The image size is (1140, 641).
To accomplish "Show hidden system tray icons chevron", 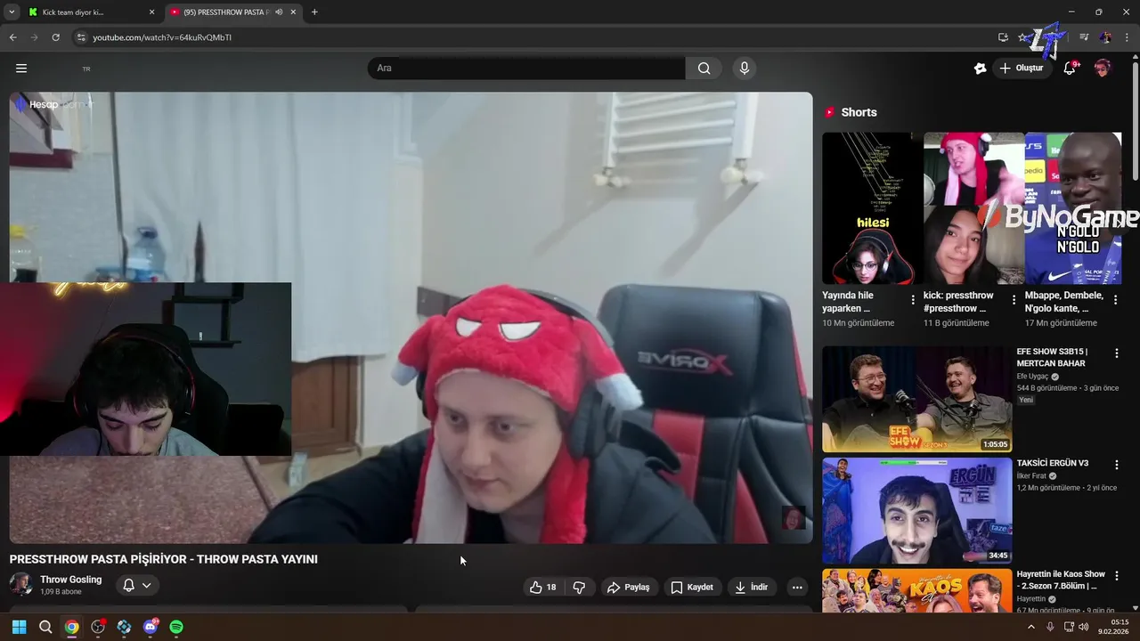I will 1031,627.
